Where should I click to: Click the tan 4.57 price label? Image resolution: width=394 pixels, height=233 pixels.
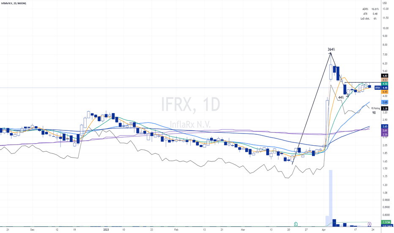[385, 80]
